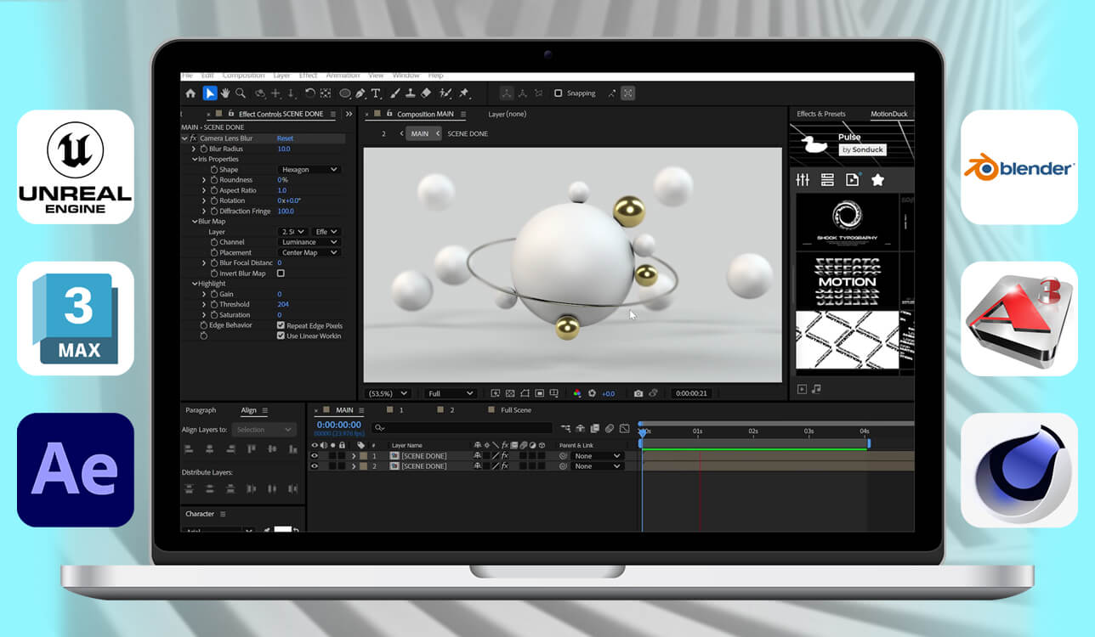This screenshot has height=637, width=1095.
Task: Toggle the Camera Lens Blur fx switch
Action: pos(193,138)
